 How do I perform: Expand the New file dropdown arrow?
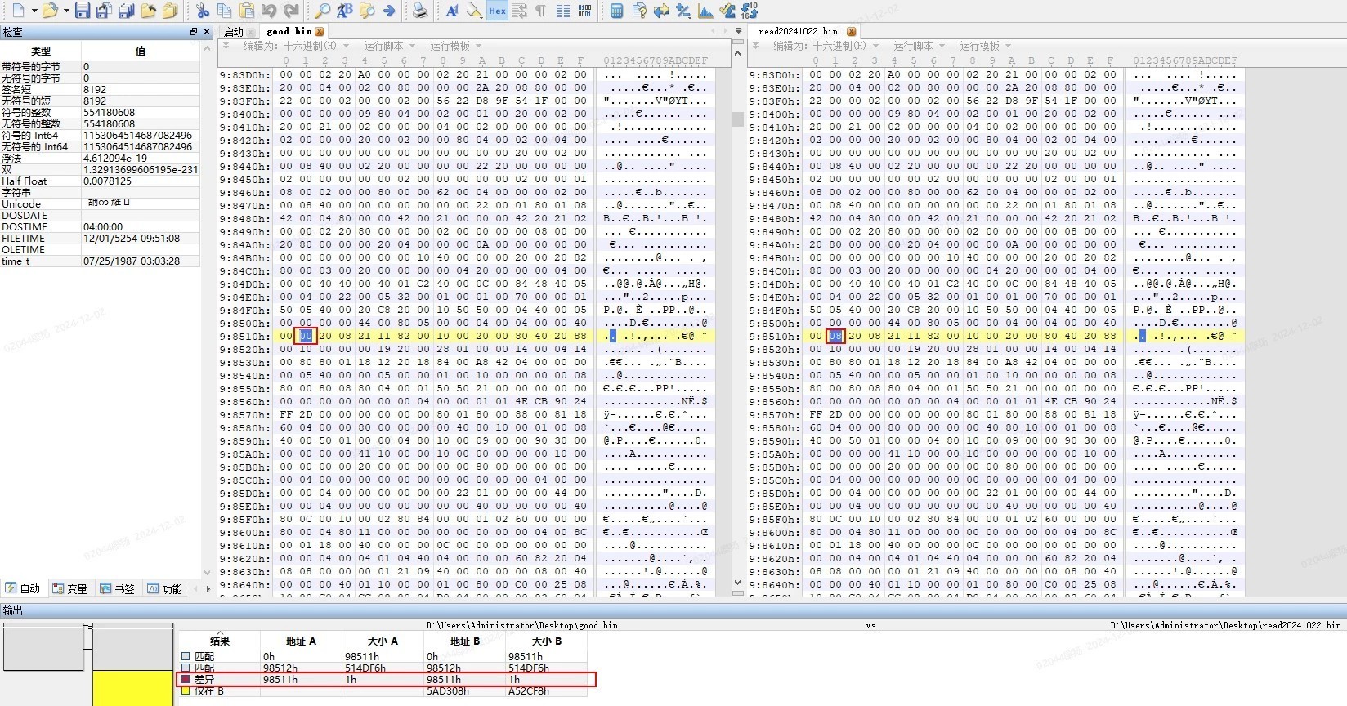coord(34,11)
